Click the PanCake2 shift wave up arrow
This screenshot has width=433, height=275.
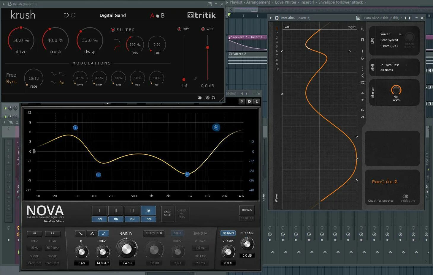click(x=362, y=93)
